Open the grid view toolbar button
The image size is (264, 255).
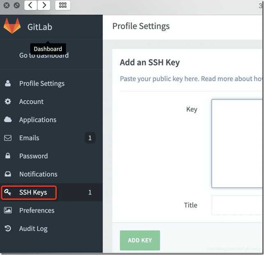[x=63, y=5]
